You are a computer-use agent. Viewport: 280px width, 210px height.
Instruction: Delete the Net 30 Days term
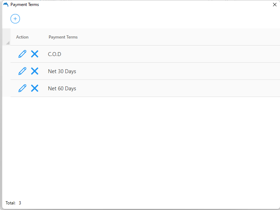pos(35,71)
